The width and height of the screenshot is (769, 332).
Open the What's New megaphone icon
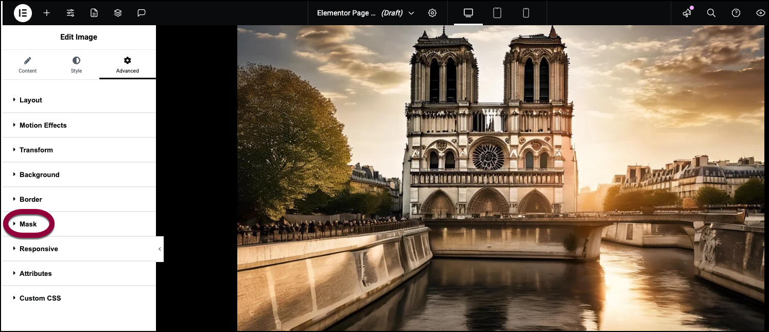pyautogui.click(x=687, y=13)
